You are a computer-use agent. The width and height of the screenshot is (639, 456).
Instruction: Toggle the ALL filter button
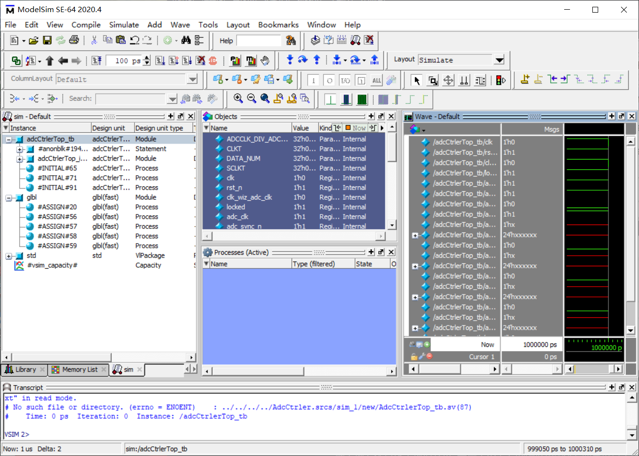click(377, 80)
